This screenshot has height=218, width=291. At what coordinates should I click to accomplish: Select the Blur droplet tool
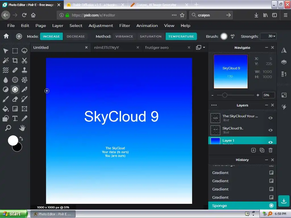pyautogui.click(x=6, y=80)
